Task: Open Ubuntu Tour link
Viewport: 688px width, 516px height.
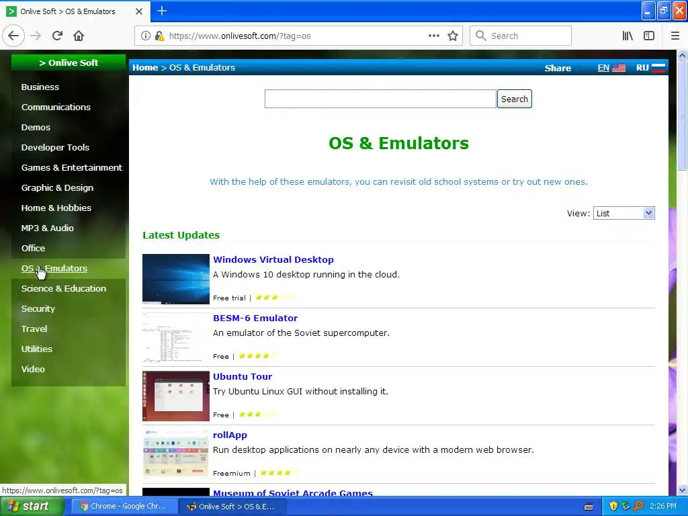Action: pos(242,376)
